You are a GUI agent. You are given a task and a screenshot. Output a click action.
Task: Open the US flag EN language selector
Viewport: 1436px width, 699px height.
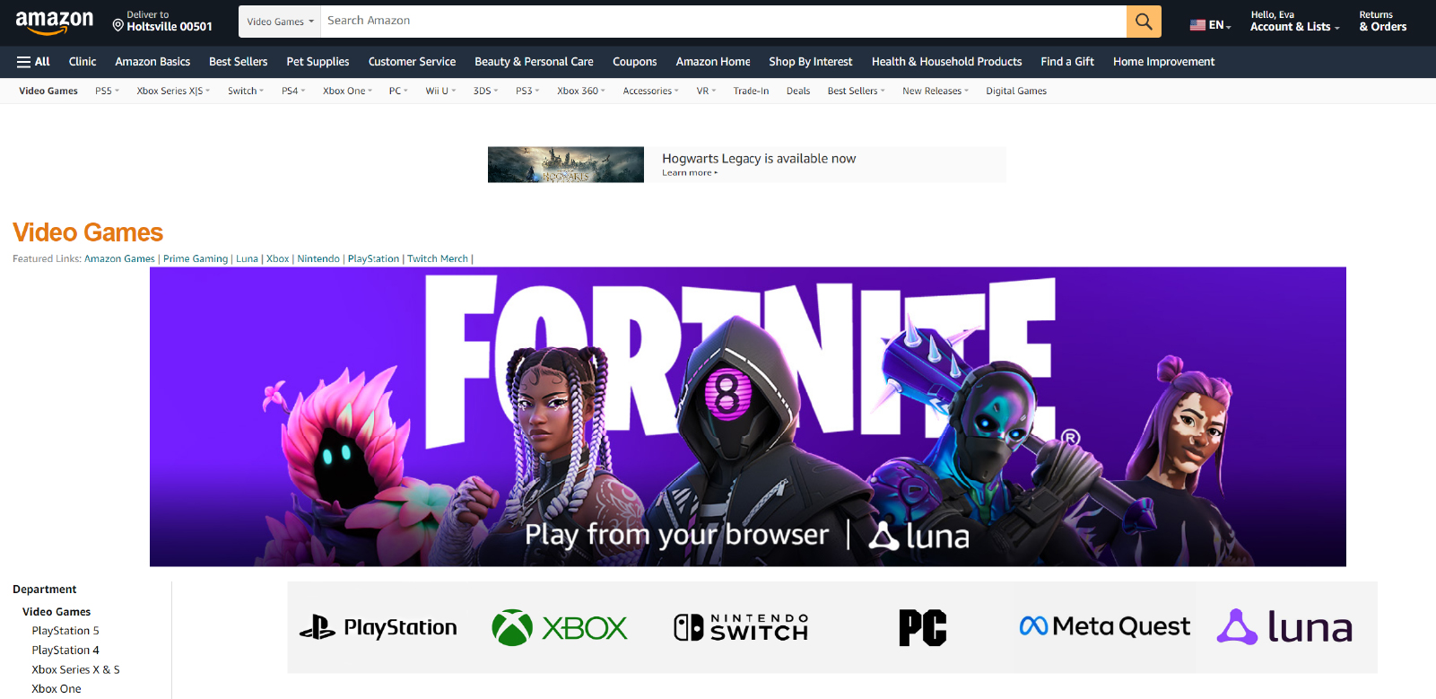[x=1210, y=25]
